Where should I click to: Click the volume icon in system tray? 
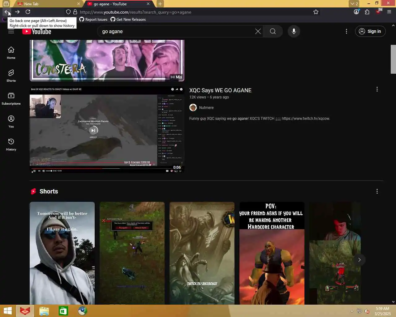click(x=367, y=311)
